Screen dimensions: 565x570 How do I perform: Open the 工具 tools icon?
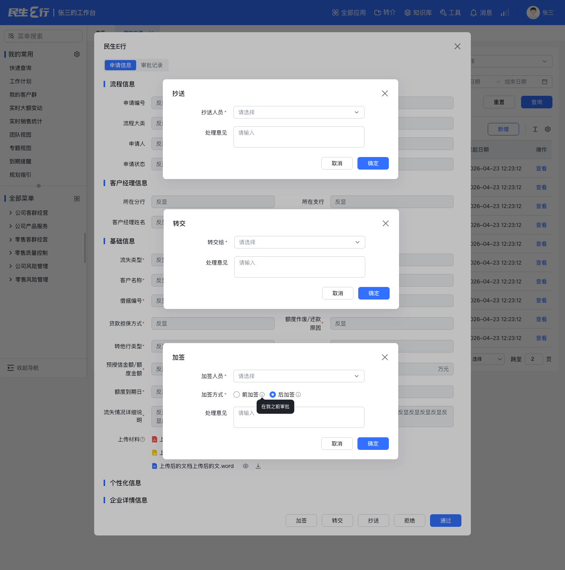(443, 13)
